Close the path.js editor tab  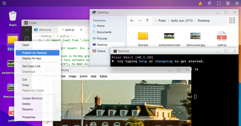tap(81, 30)
